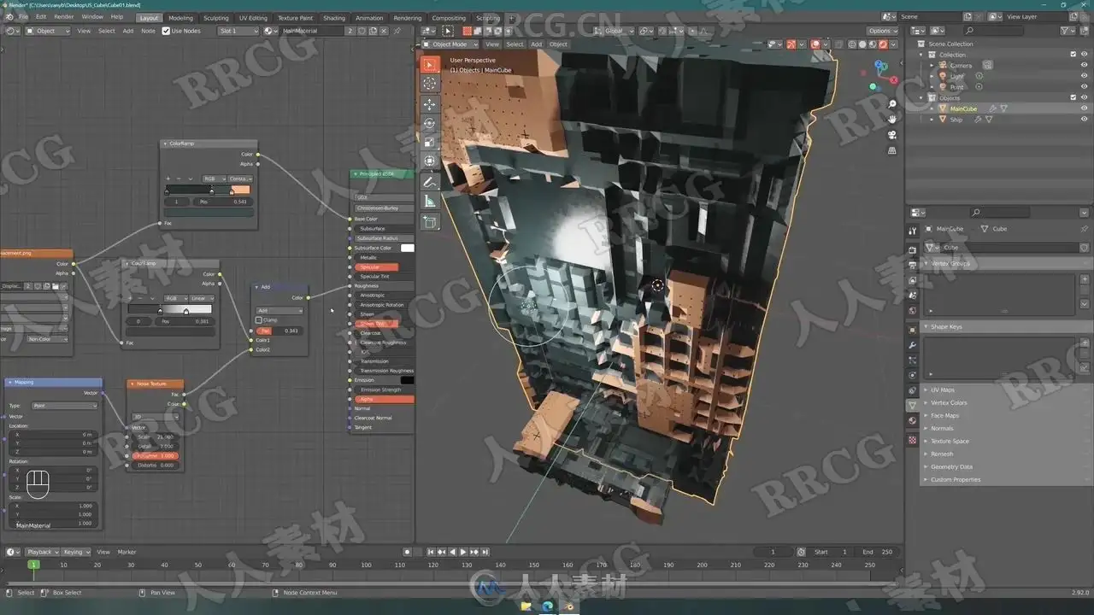Select the Rotate tool in viewport toolbar
This screenshot has width=1094, height=615.
(x=429, y=123)
